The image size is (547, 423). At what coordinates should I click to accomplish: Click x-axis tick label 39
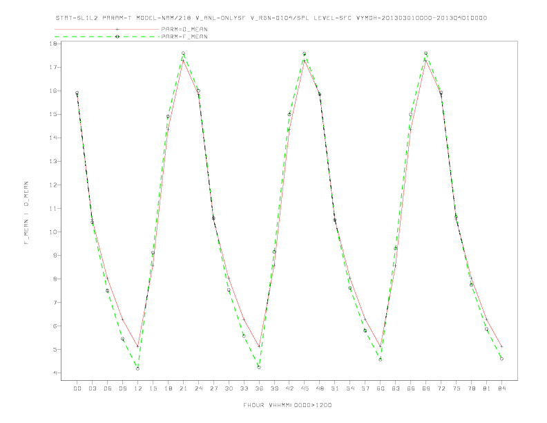pos(274,388)
